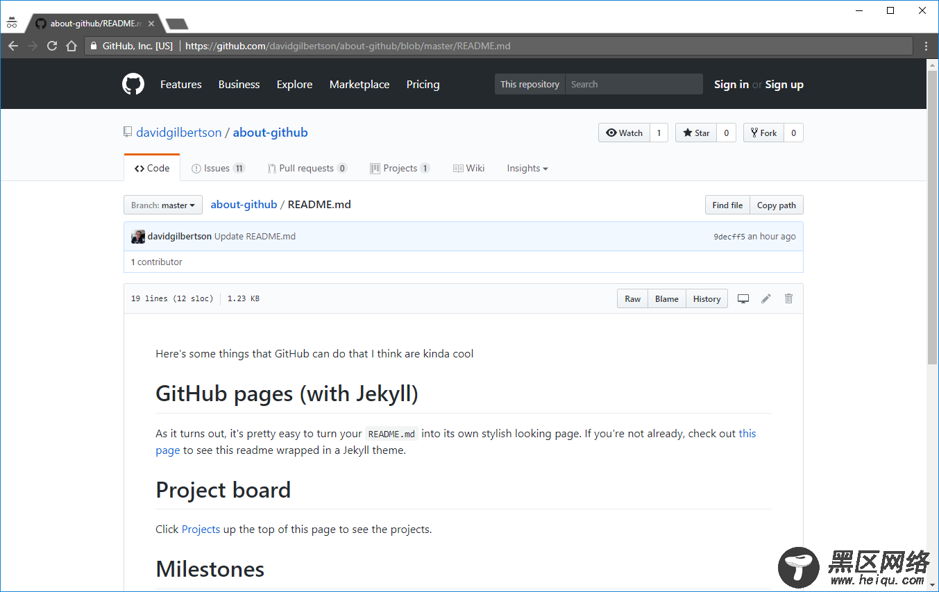Open the Pull requests tab
The width and height of the screenshot is (939, 592).
click(307, 168)
